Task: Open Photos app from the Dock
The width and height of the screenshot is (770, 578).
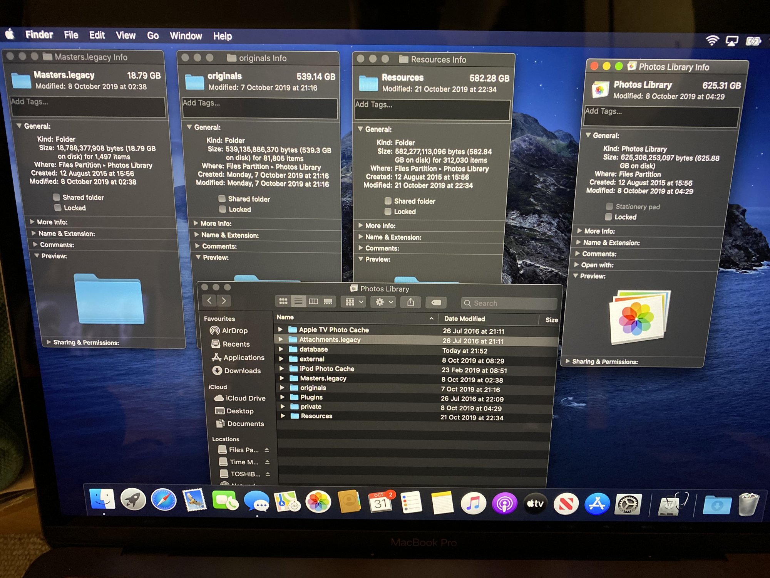Action: point(318,502)
